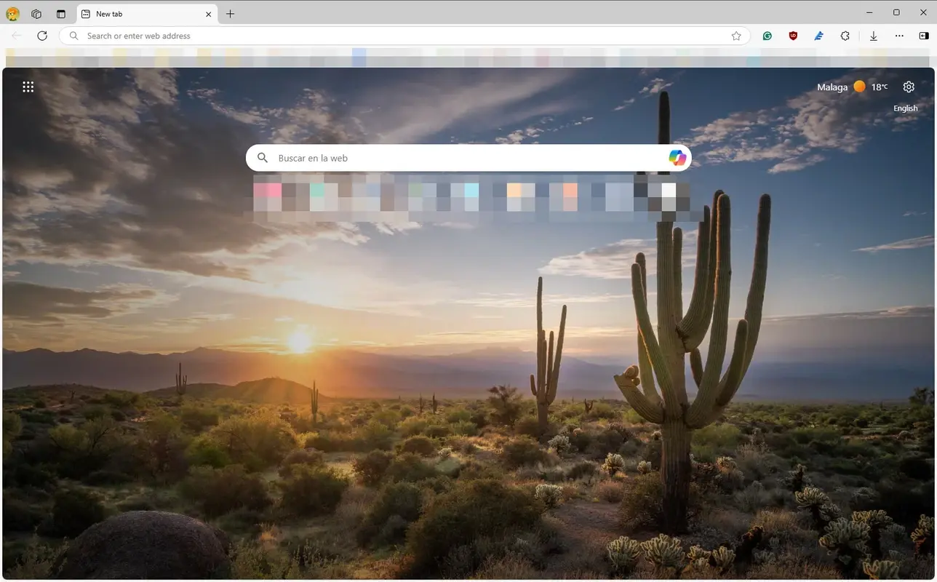This screenshot has height=582, width=937.
Task: Click the Buscar en la web search field
Action: (436, 157)
